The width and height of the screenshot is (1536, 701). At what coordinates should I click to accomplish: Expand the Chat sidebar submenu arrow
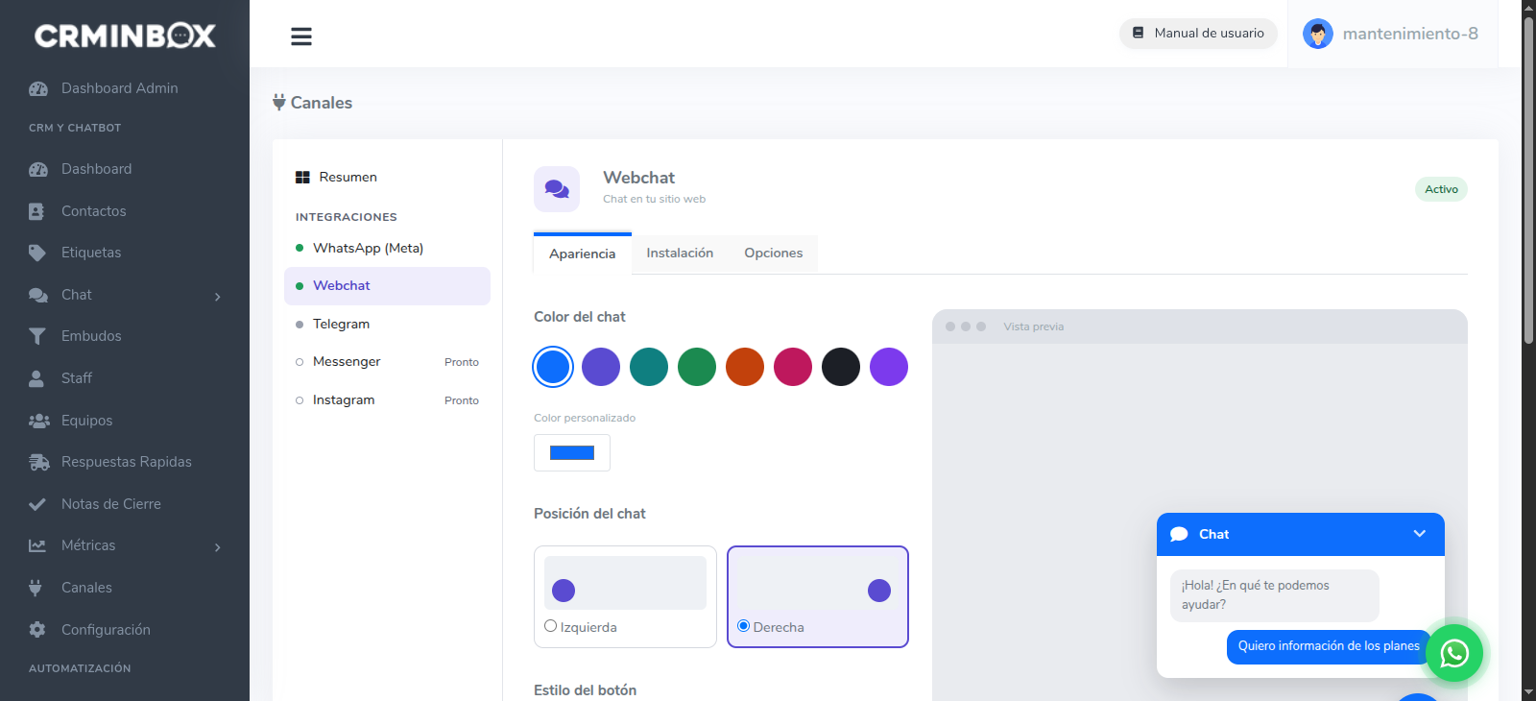[218, 297]
